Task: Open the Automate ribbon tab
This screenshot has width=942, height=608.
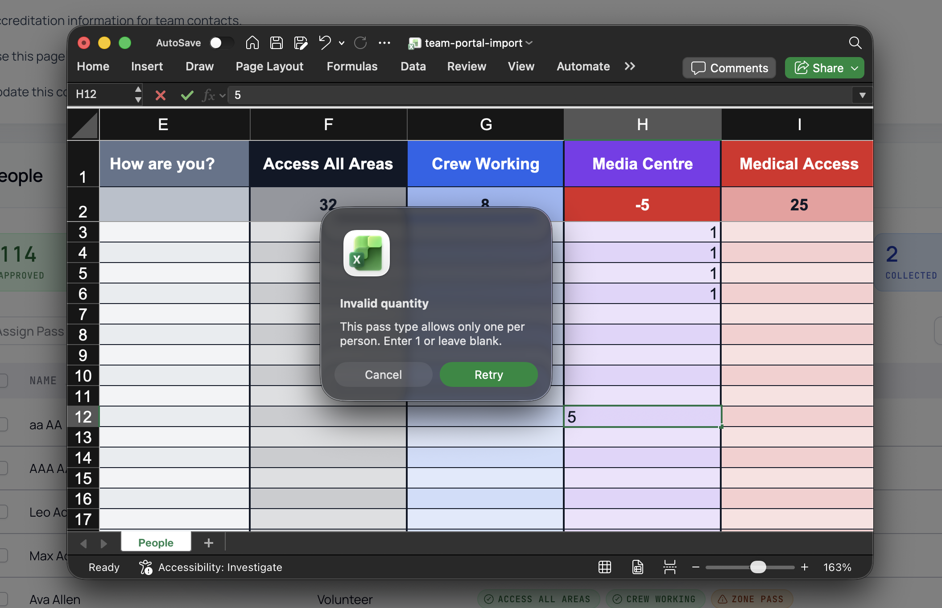Action: 583,66
